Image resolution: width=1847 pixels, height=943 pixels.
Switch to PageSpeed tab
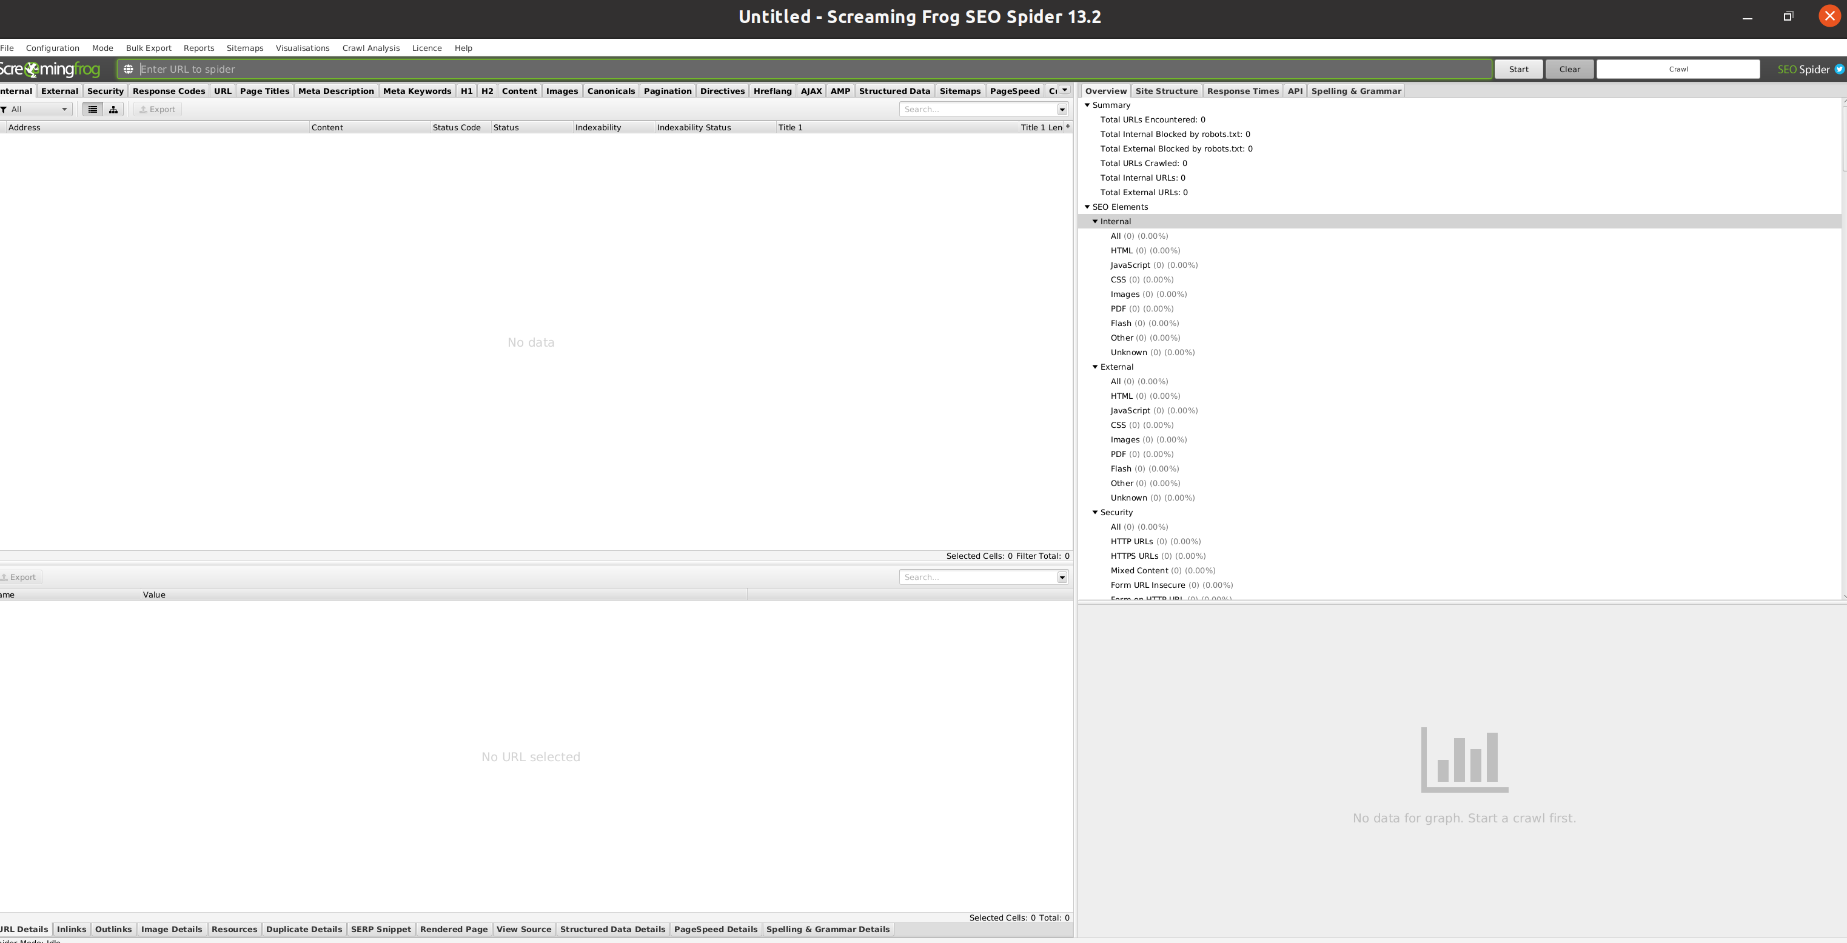click(1014, 91)
